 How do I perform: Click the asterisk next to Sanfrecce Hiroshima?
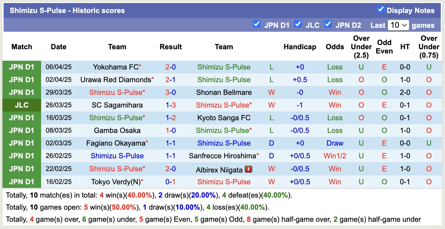tap(258, 154)
